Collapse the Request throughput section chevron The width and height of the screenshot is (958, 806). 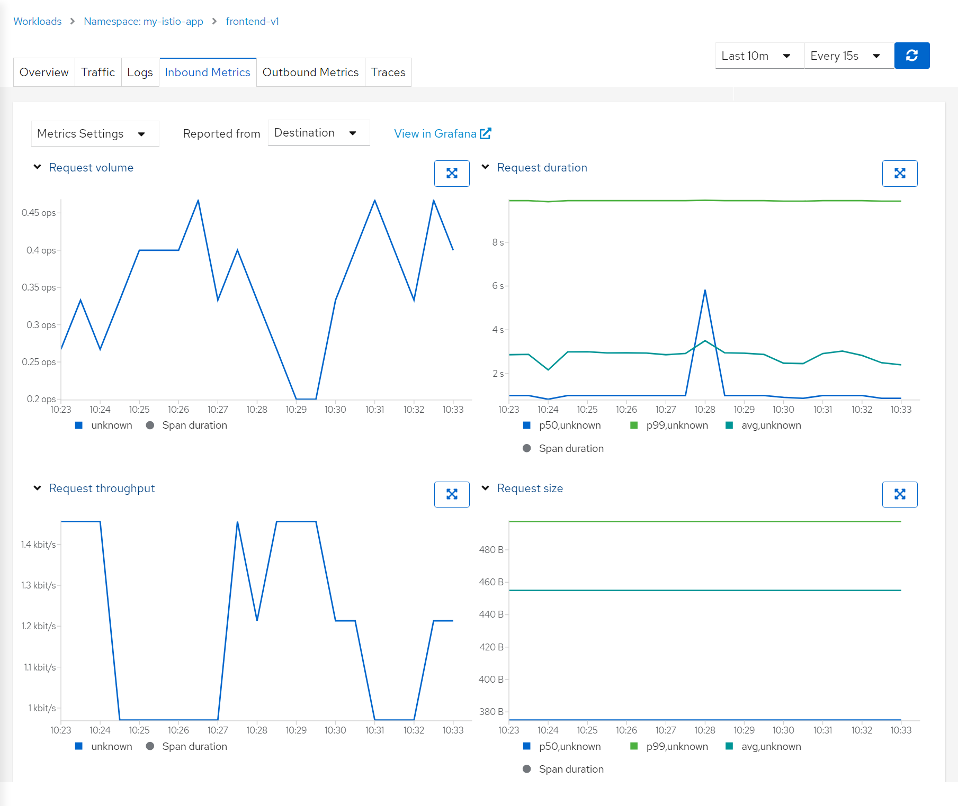click(x=38, y=488)
